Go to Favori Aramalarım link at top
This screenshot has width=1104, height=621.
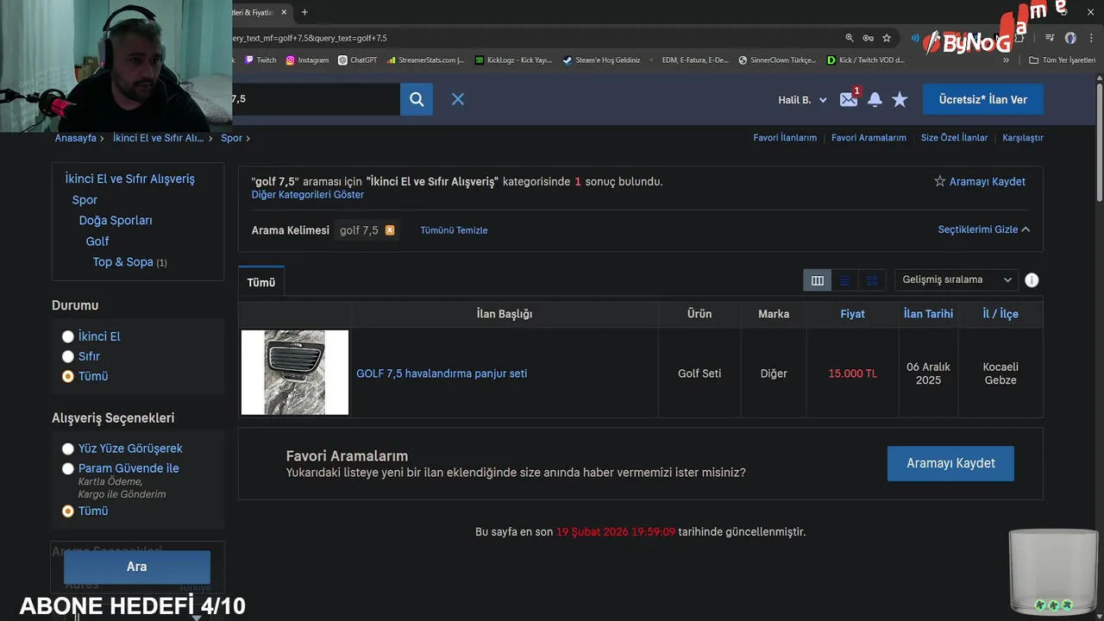pyautogui.click(x=869, y=138)
